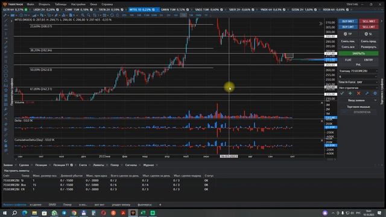Click the zoom magnifier icon in chart toolbar

coord(83,15)
